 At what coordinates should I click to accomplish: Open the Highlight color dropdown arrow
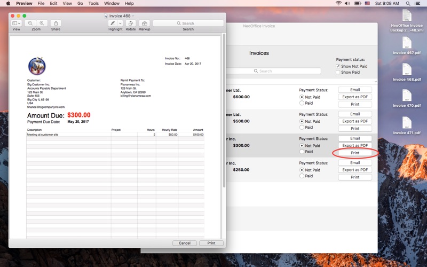(120, 23)
